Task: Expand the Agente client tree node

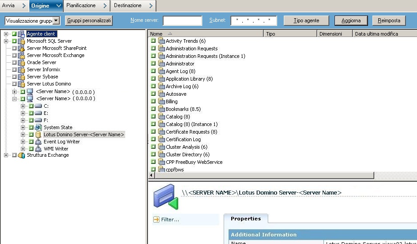Action: pos(6,34)
